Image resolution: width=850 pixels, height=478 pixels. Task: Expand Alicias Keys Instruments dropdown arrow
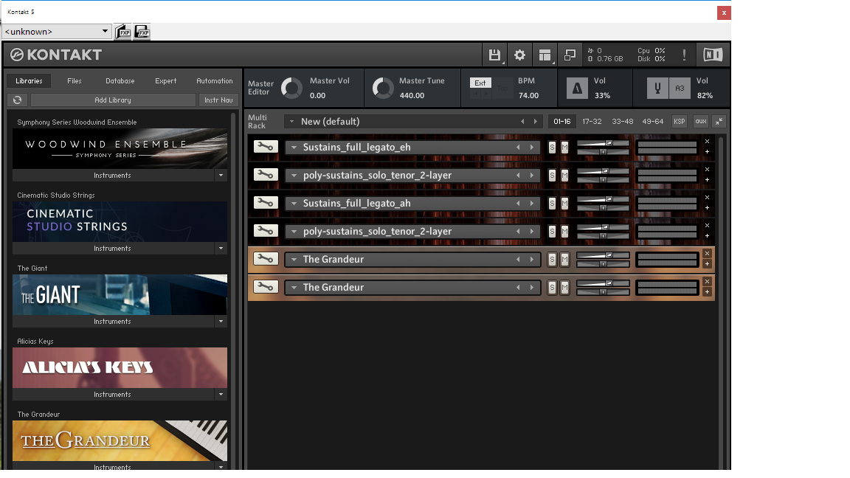221,395
